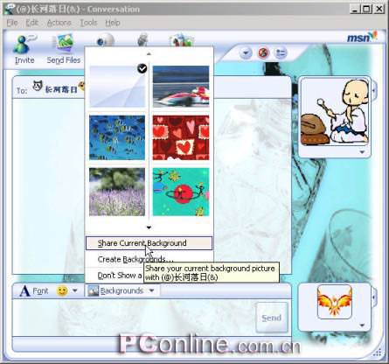Choose Create Backgrounds menu entry

tap(135, 259)
